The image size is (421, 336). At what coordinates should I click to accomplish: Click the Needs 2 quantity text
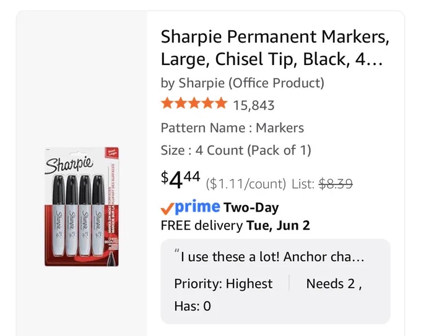click(334, 283)
